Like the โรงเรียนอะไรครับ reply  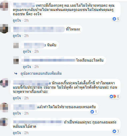pos(27,67)
